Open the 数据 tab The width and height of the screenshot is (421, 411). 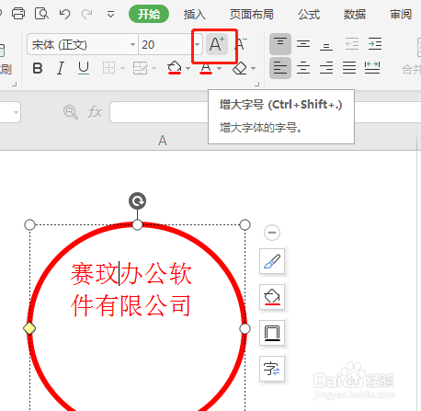355,15
